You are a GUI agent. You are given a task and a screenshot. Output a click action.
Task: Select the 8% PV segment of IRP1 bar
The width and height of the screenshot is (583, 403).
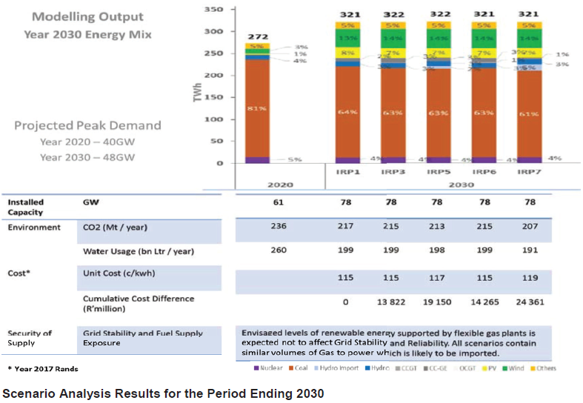click(x=347, y=53)
